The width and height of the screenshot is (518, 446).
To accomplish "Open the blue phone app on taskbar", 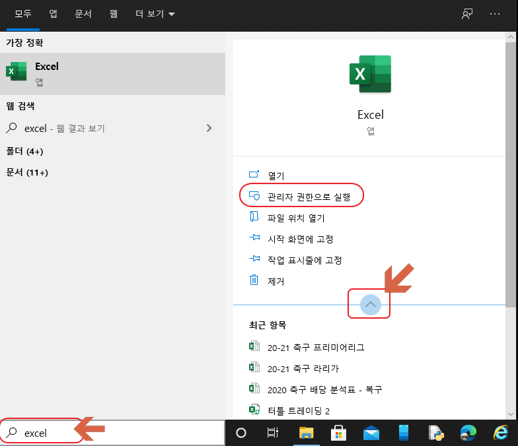I will [x=404, y=433].
